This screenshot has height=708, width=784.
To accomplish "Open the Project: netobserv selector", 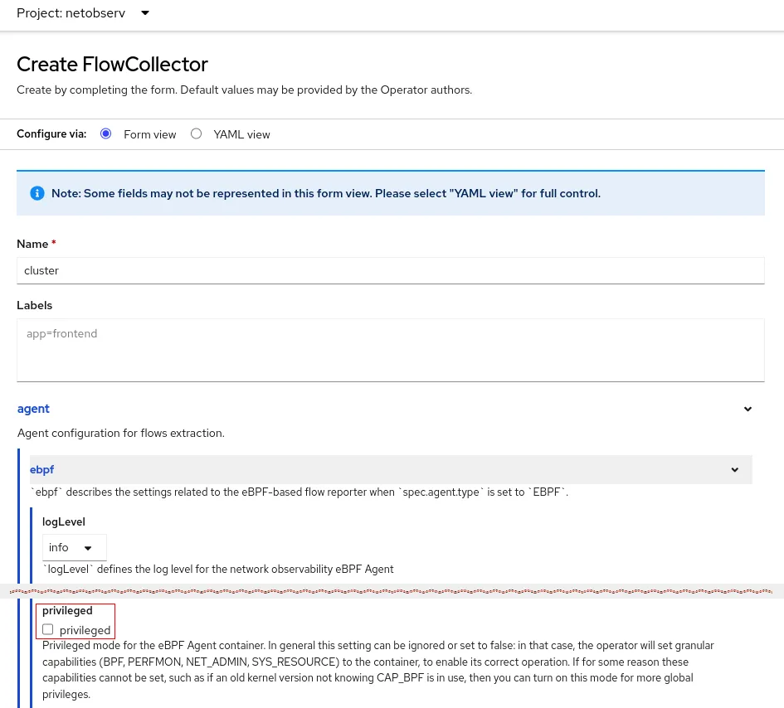I will pyautogui.click(x=83, y=13).
